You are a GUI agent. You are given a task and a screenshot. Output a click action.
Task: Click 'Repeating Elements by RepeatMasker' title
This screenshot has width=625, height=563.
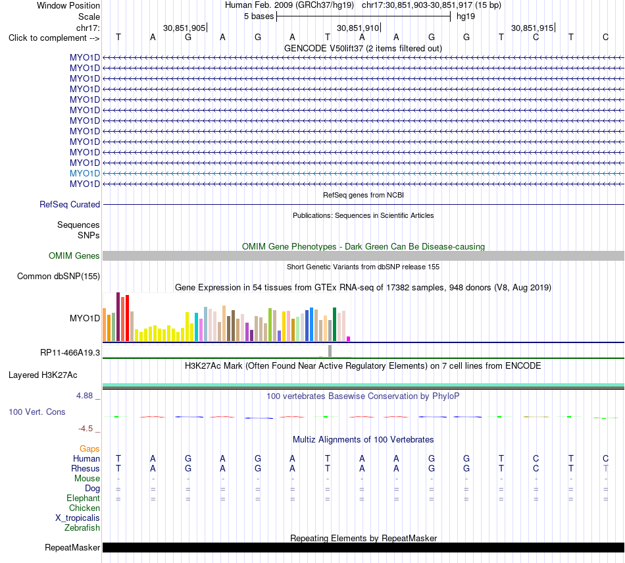(363, 538)
